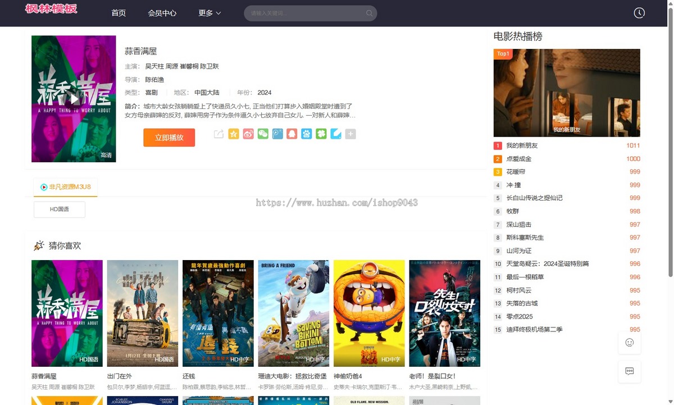674x405 pixels.
Task: Open 山河为证 in the ranking list
Action: [519, 251]
